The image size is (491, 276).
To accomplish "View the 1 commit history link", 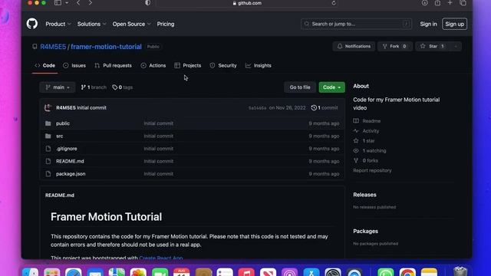I will tap(325, 107).
